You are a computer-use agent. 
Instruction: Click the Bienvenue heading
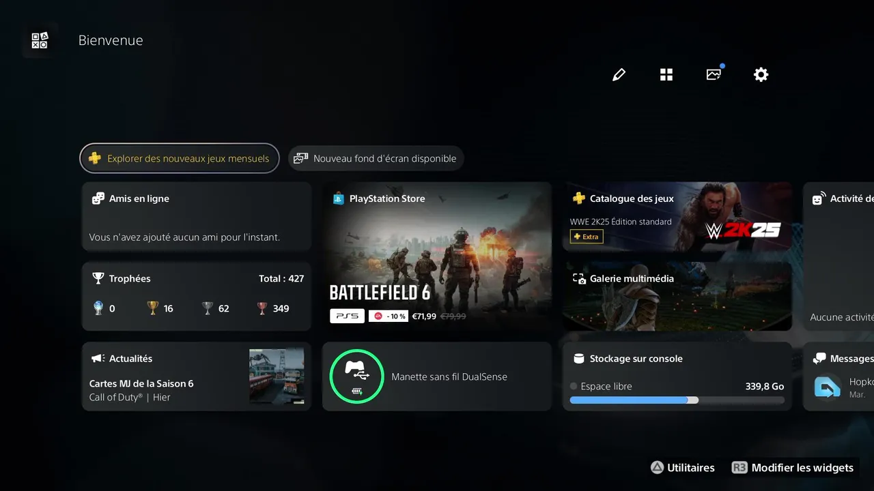(111, 40)
